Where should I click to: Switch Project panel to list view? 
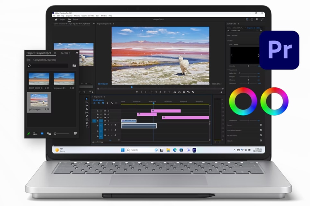point(35,133)
